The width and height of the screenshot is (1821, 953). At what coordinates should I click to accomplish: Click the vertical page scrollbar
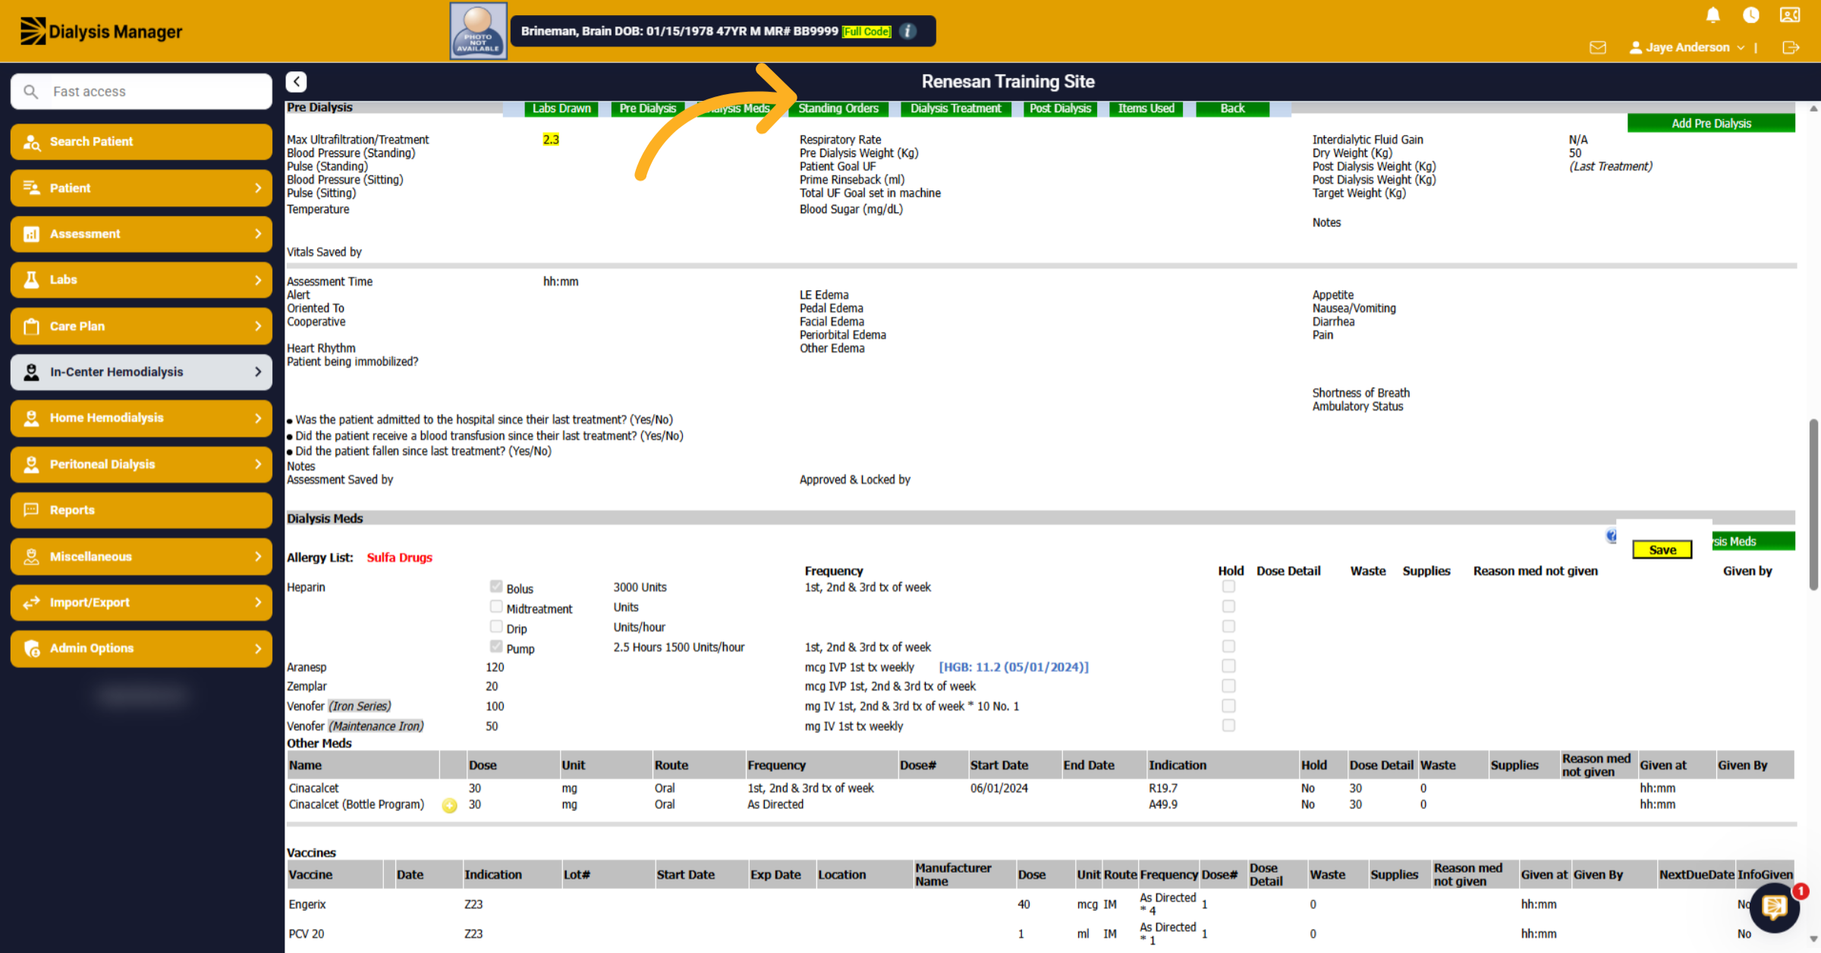tap(1813, 504)
